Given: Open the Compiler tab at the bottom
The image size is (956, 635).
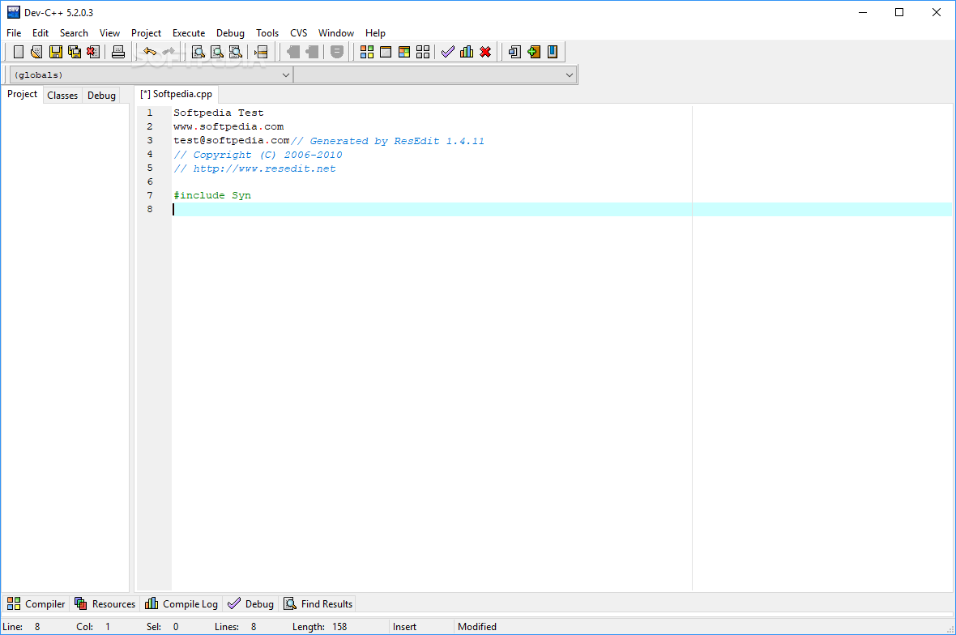Looking at the screenshot, I should pyautogui.click(x=36, y=604).
